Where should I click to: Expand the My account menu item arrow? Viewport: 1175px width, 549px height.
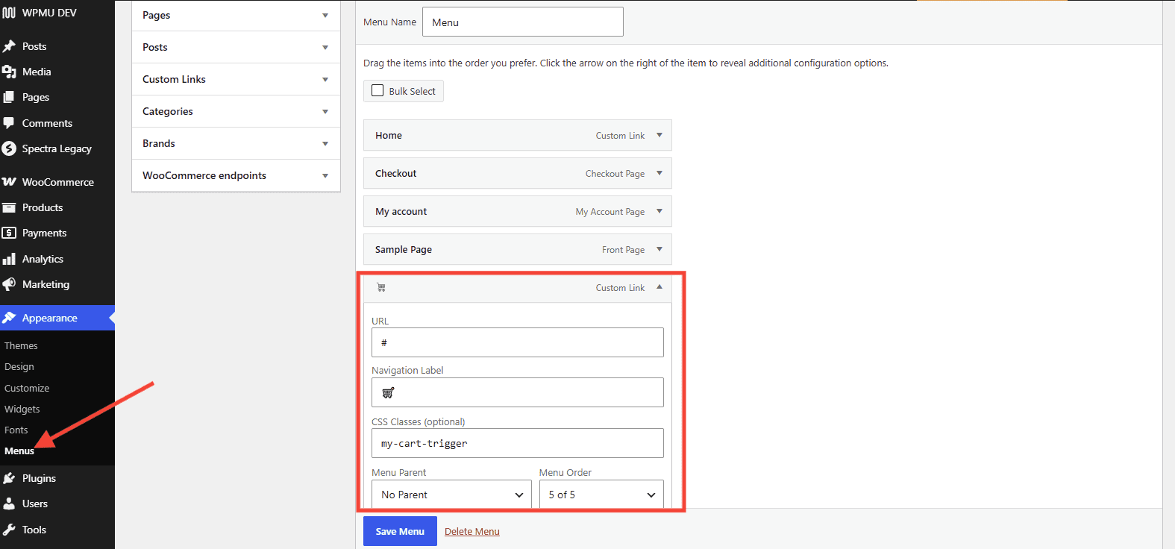659,211
